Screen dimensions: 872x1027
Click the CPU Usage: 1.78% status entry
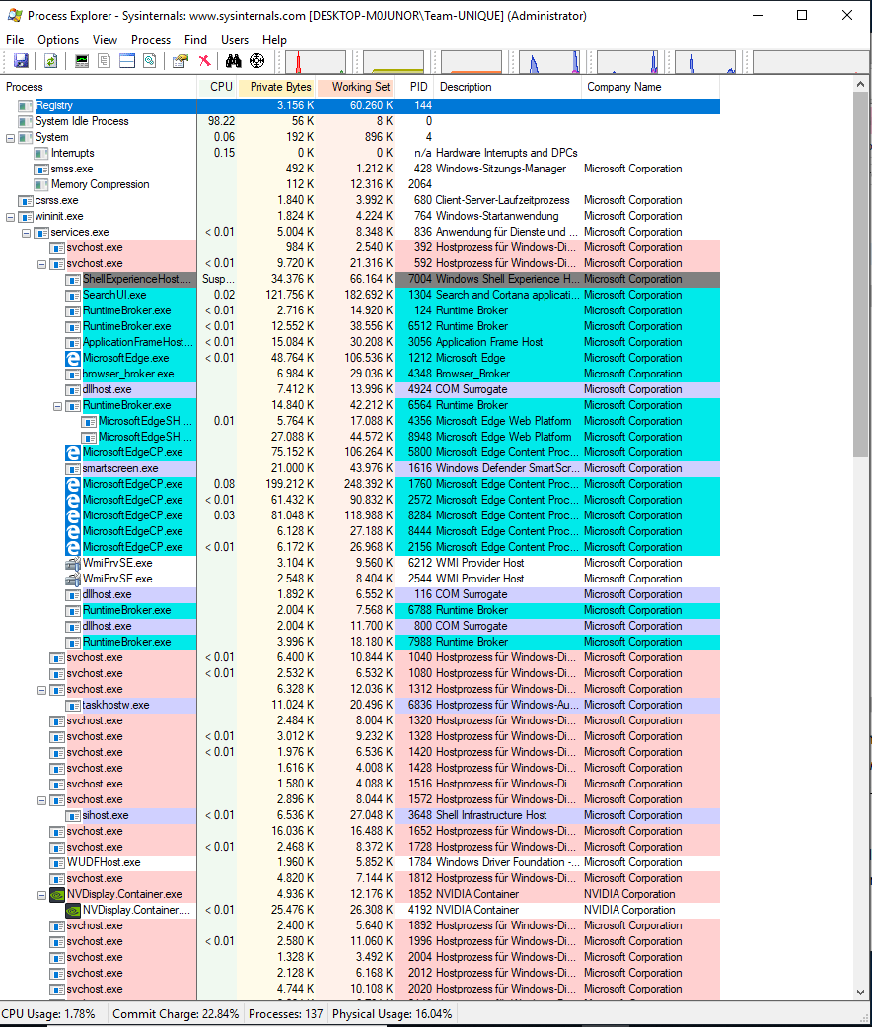click(48, 1014)
